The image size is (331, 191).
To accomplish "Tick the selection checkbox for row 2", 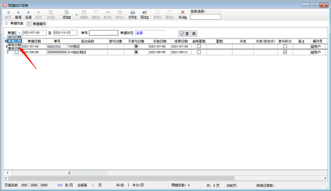I will [x=17, y=52].
